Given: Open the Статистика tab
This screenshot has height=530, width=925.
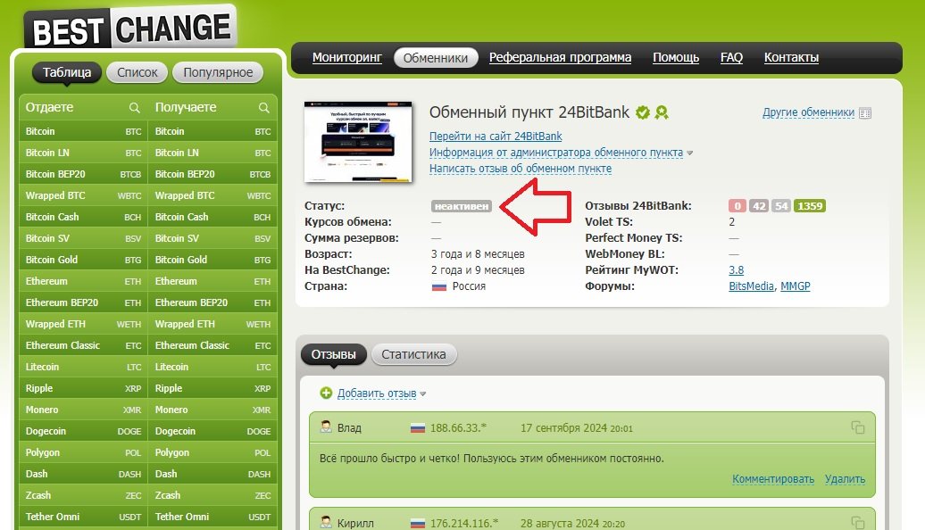Looking at the screenshot, I should coord(413,354).
